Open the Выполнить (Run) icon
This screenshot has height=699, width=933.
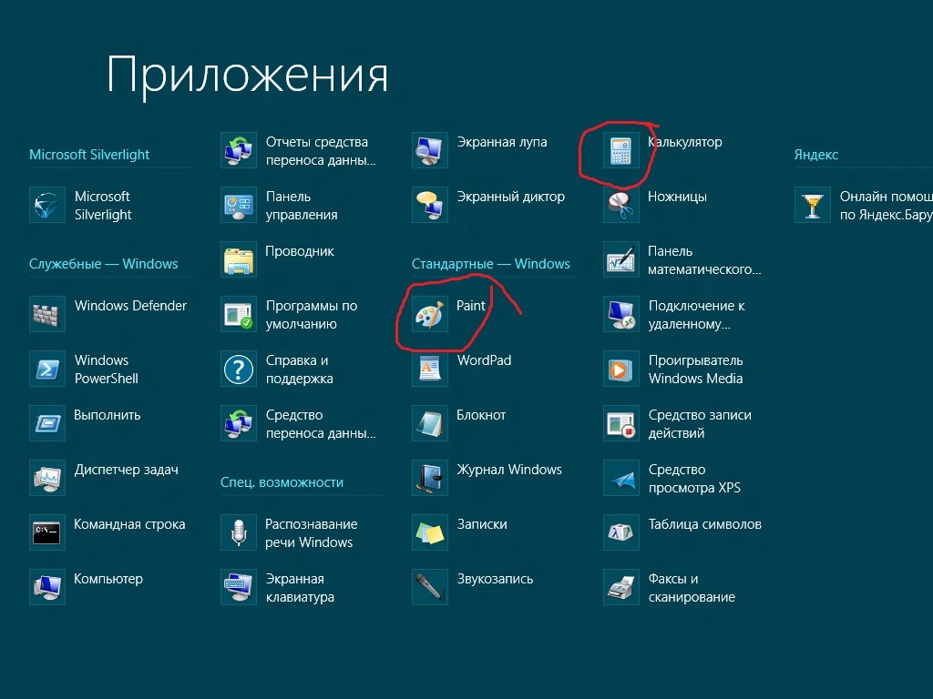coord(47,424)
